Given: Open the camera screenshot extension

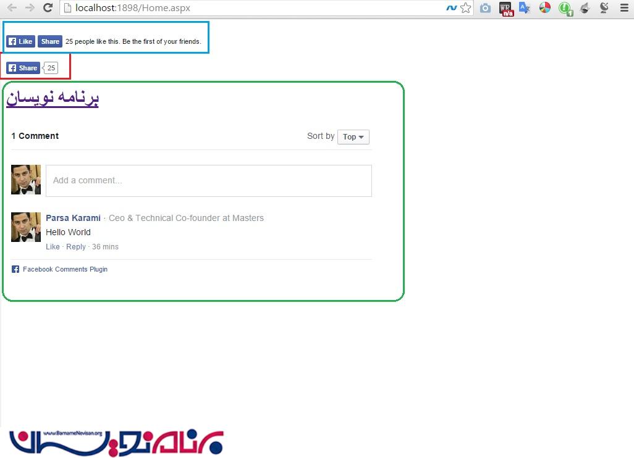Looking at the screenshot, I should pos(485,8).
